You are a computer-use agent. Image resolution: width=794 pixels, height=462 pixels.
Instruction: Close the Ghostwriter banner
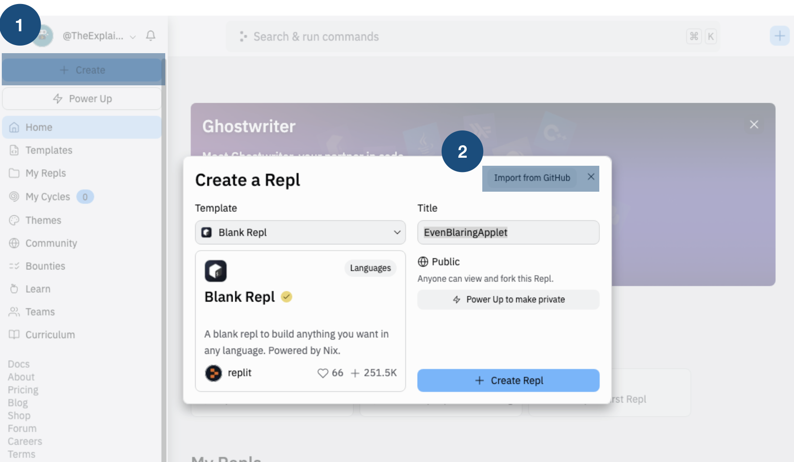coord(754,125)
